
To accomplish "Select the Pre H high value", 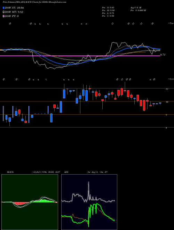I will coord(108,10).
